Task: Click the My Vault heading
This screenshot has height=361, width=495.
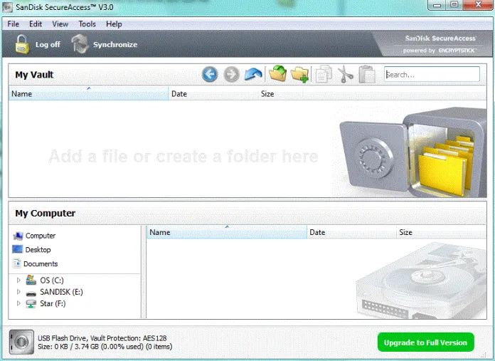Action: pyautogui.click(x=34, y=75)
